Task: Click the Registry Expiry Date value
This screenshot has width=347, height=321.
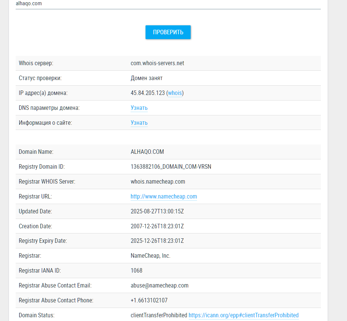Action: (157, 241)
